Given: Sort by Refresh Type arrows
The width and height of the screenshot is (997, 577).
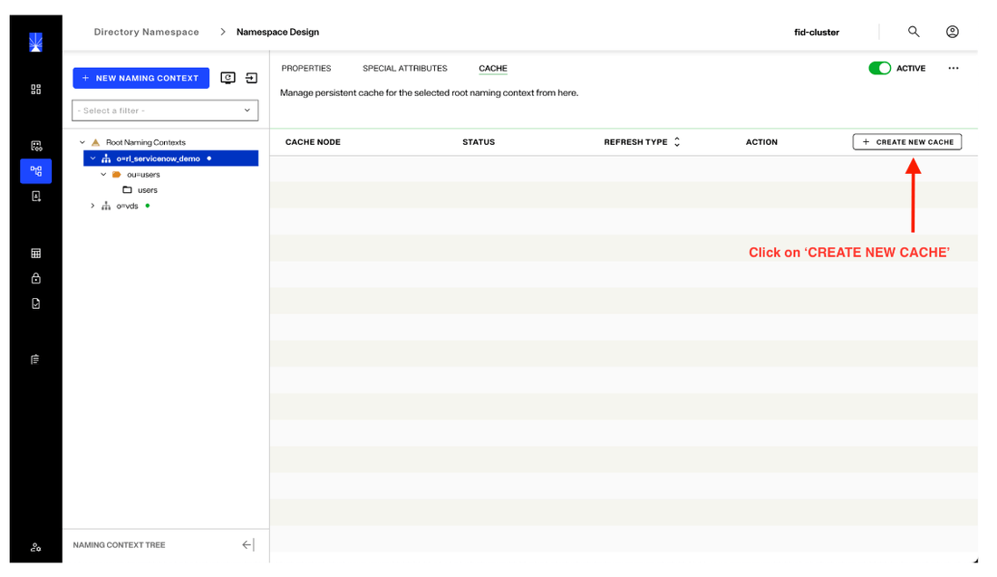Looking at the screenshot, I should [677, 141].
